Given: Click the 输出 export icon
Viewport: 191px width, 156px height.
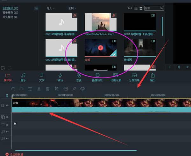Looking at the screenshot, I should click(x=153, y=77).
